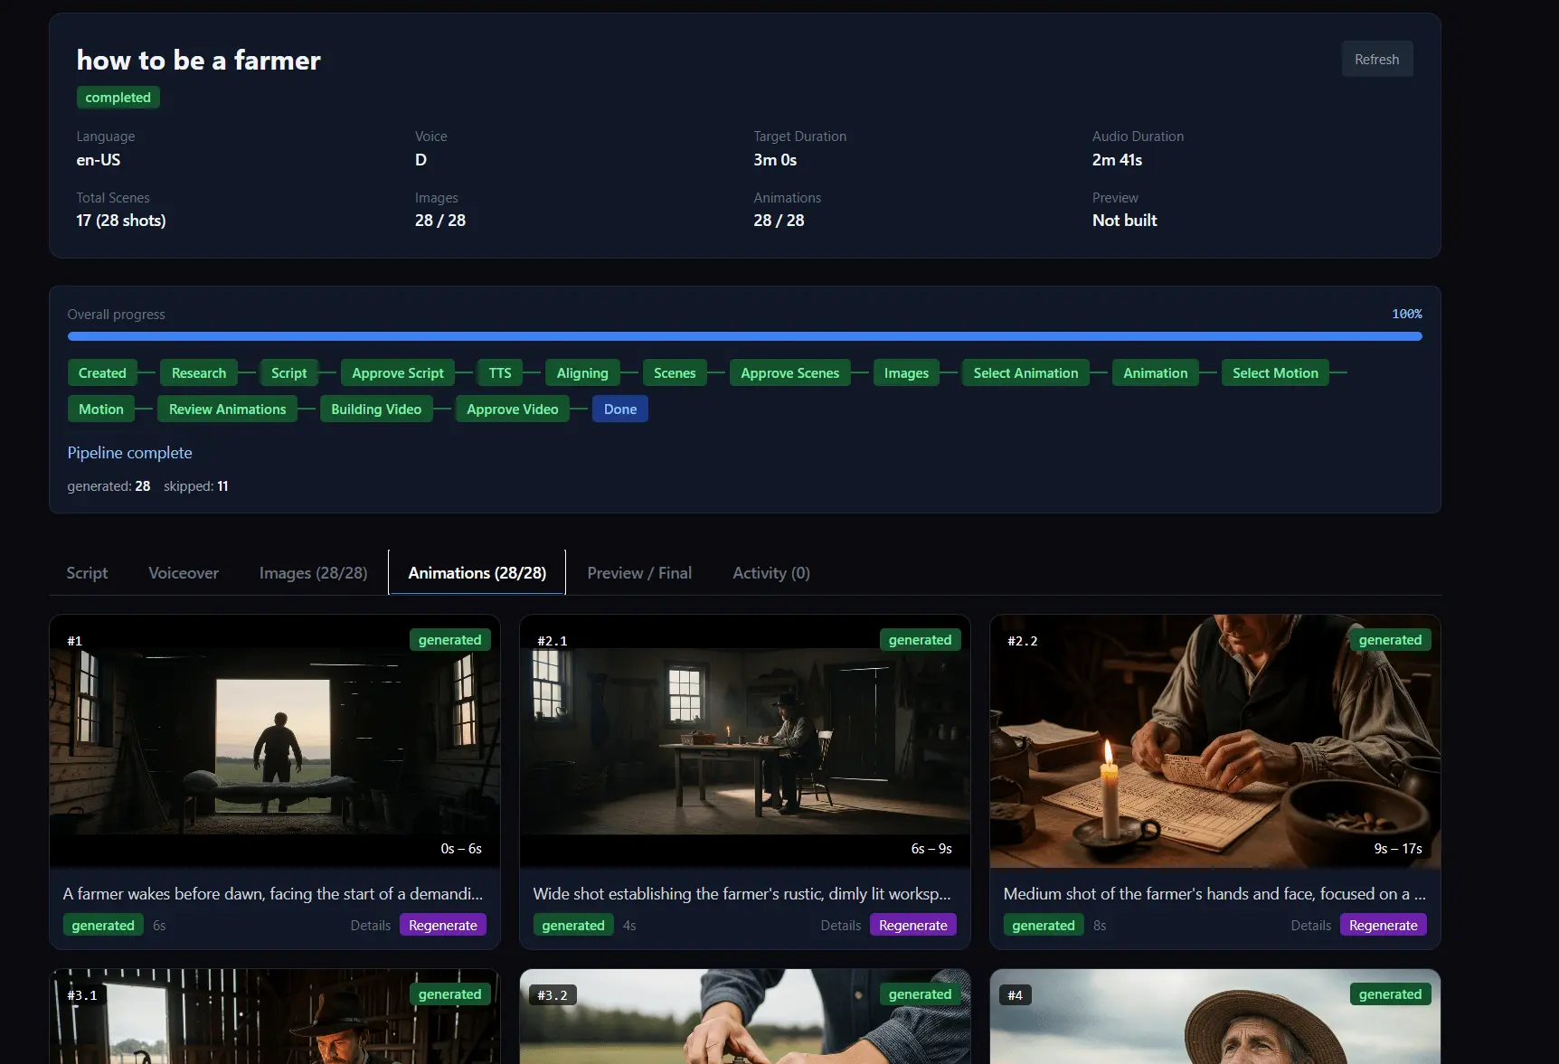Click the Review Animations step
Image resolution: width=1559 pixels, height=1064 pixels.
point(228,410)
